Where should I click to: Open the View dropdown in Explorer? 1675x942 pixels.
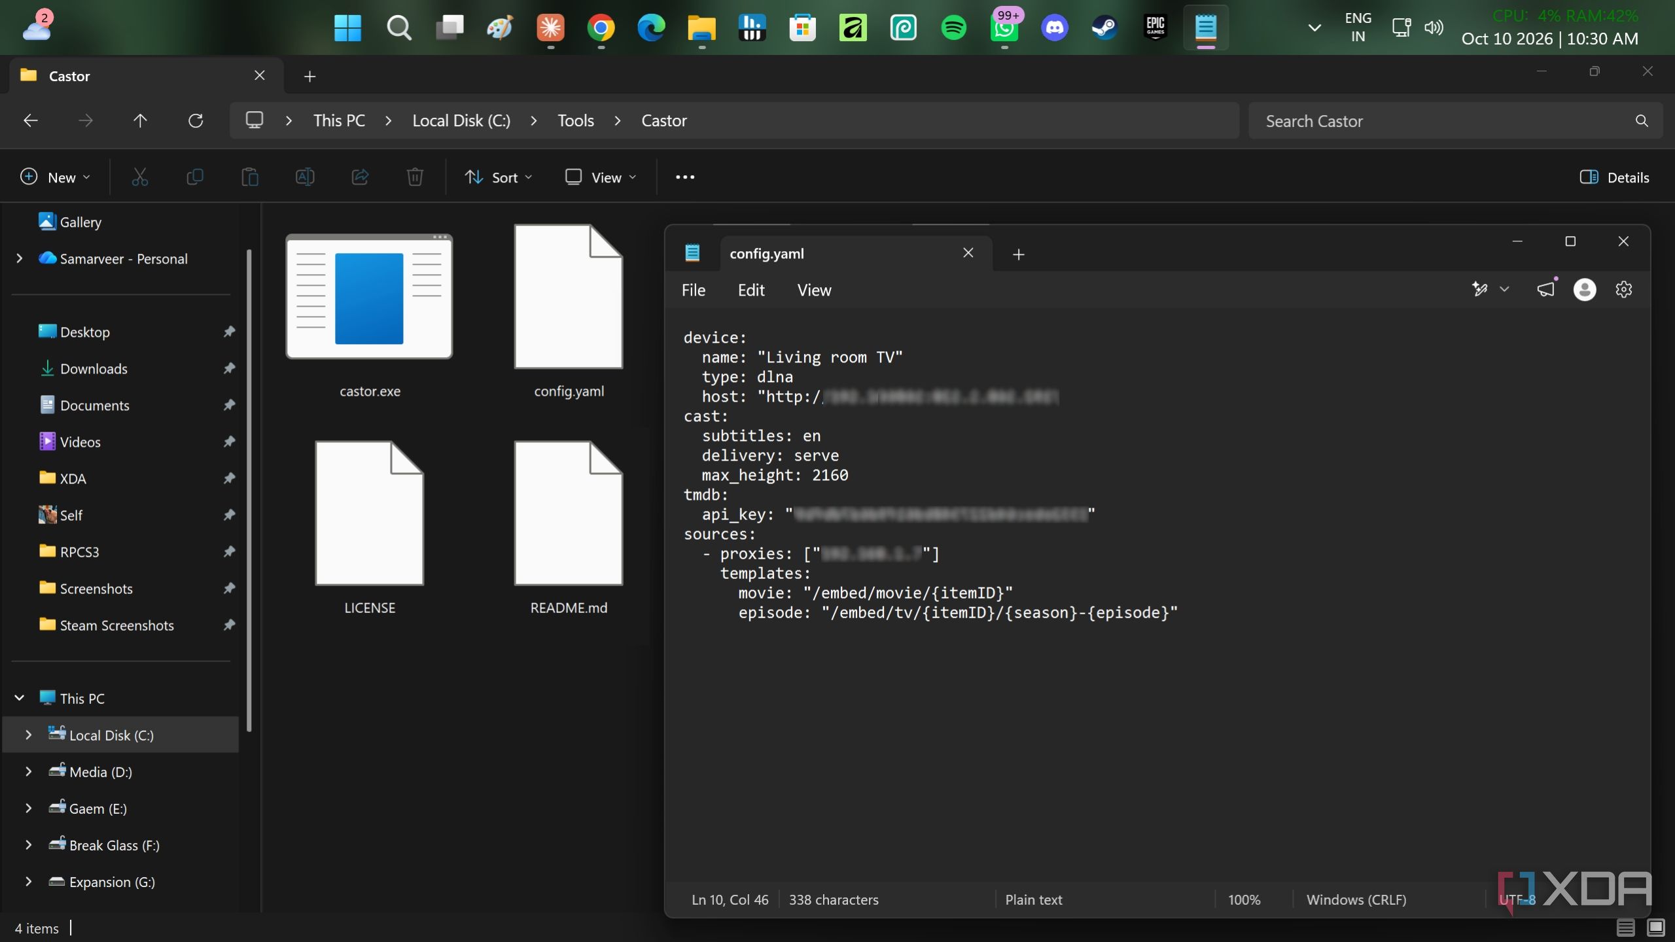click(601, 177)
